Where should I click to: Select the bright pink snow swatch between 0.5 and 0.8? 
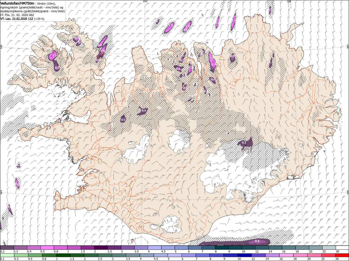pos(47,248)
